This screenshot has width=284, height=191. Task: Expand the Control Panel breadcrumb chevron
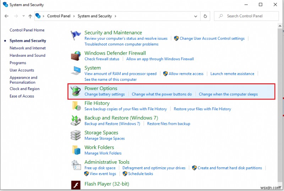click(x=74, y=16)
